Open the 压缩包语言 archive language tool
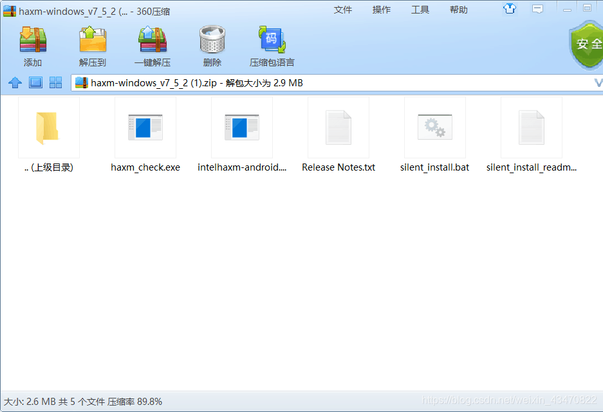Viewport: 603px width, 412px height. pos(272,44)
